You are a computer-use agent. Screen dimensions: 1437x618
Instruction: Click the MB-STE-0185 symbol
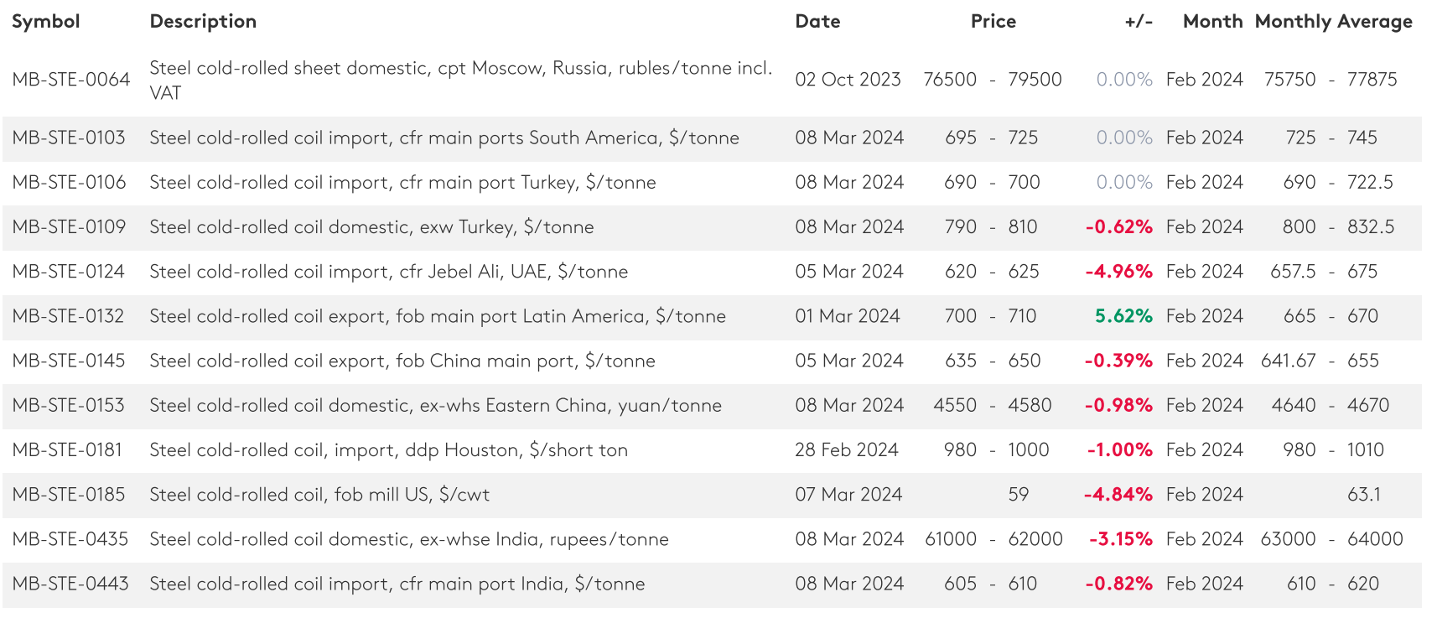click(69, 495)
